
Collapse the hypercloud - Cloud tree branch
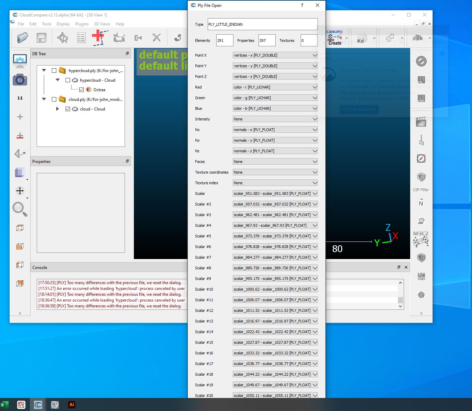point(58,80)
